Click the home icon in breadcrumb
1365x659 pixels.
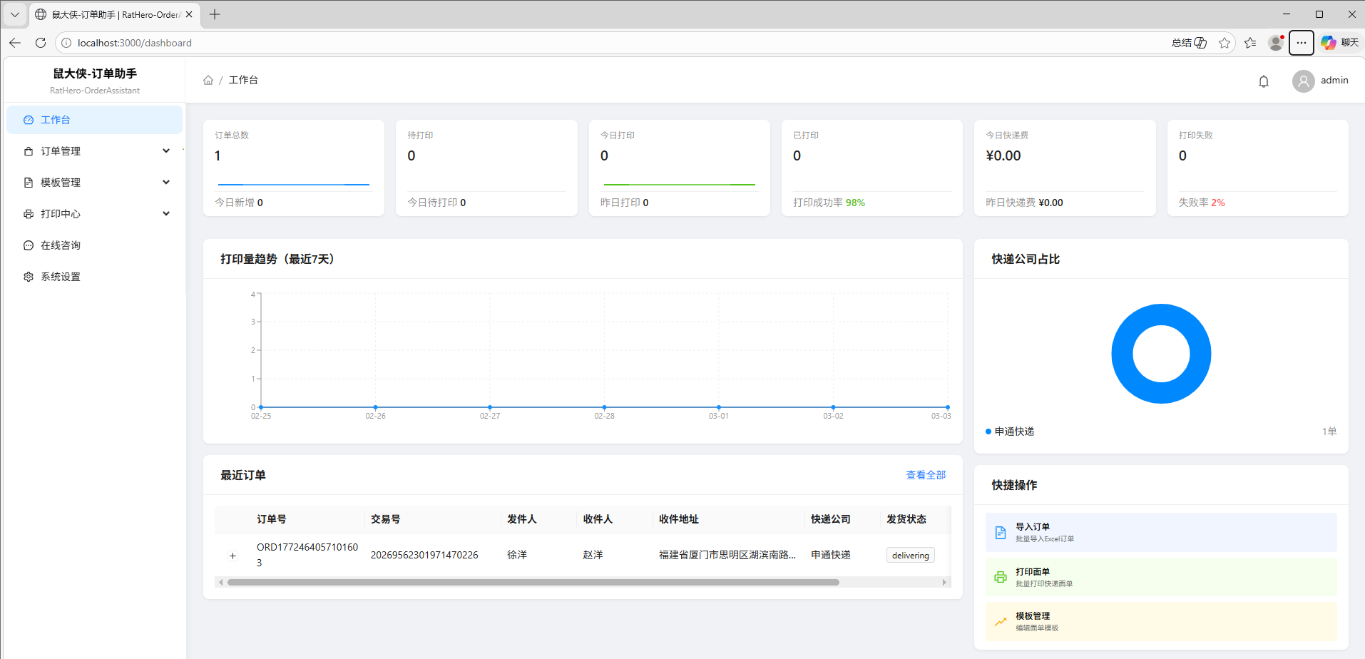pos(208,80)
